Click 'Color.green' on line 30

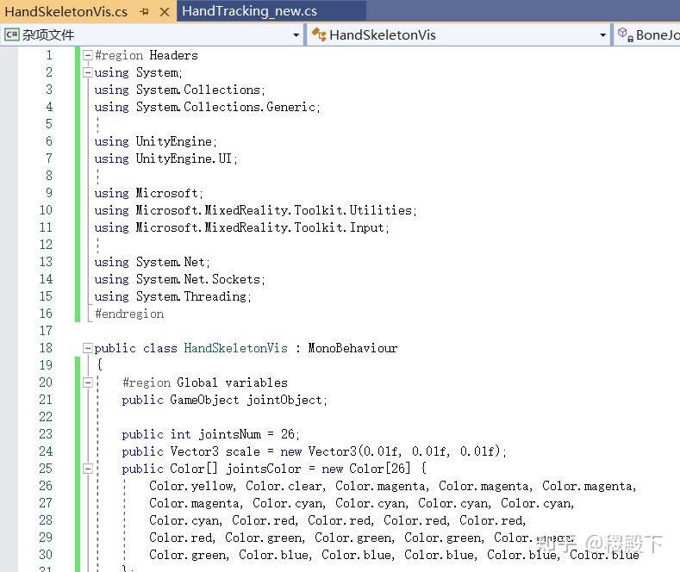[x=188, y=555]
